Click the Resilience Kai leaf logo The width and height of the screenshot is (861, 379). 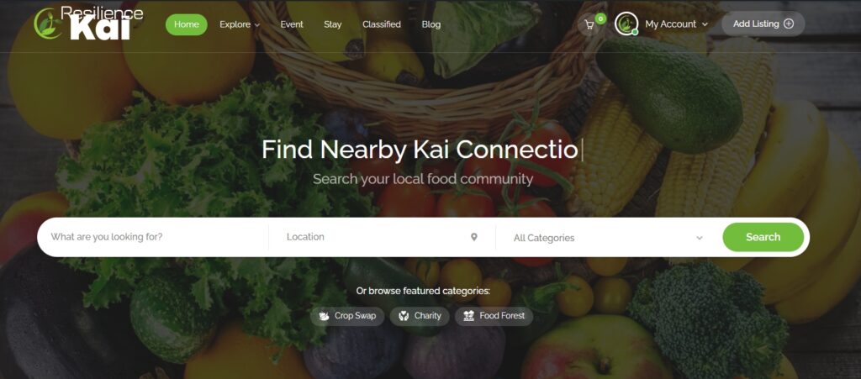click(48, 24)
